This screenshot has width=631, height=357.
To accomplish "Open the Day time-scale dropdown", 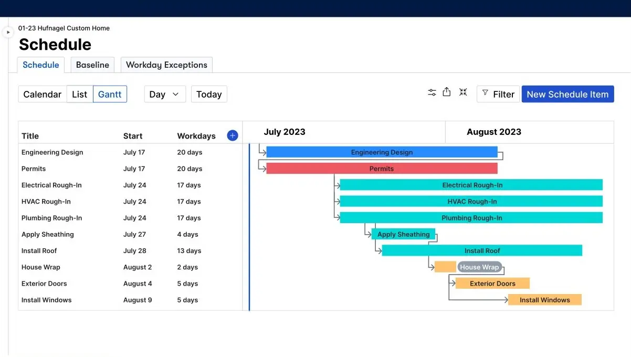I will point(165,94).
